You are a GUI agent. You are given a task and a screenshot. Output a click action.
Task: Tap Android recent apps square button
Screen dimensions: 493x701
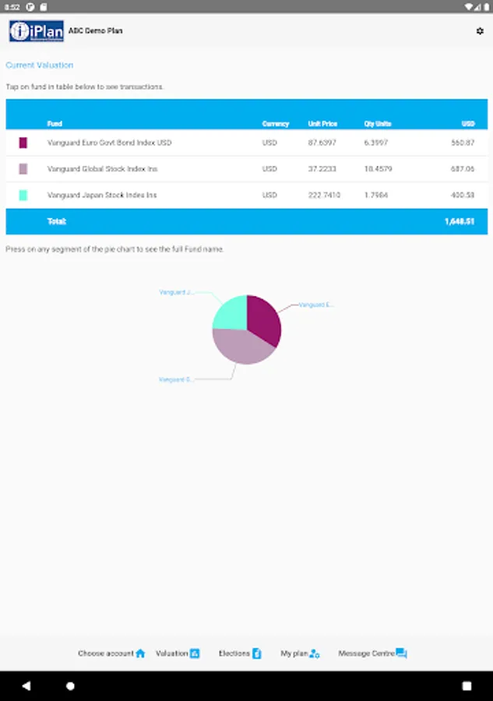[x=467, y=685]
